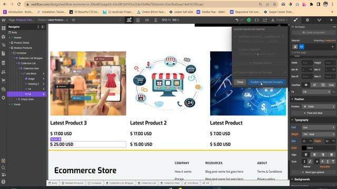Click Close in publish popup
This screenshot has height=189, width=337.
[x=240, y=82]
